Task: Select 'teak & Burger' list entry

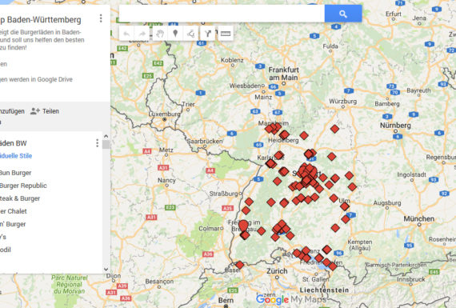Action: [20, 198]
